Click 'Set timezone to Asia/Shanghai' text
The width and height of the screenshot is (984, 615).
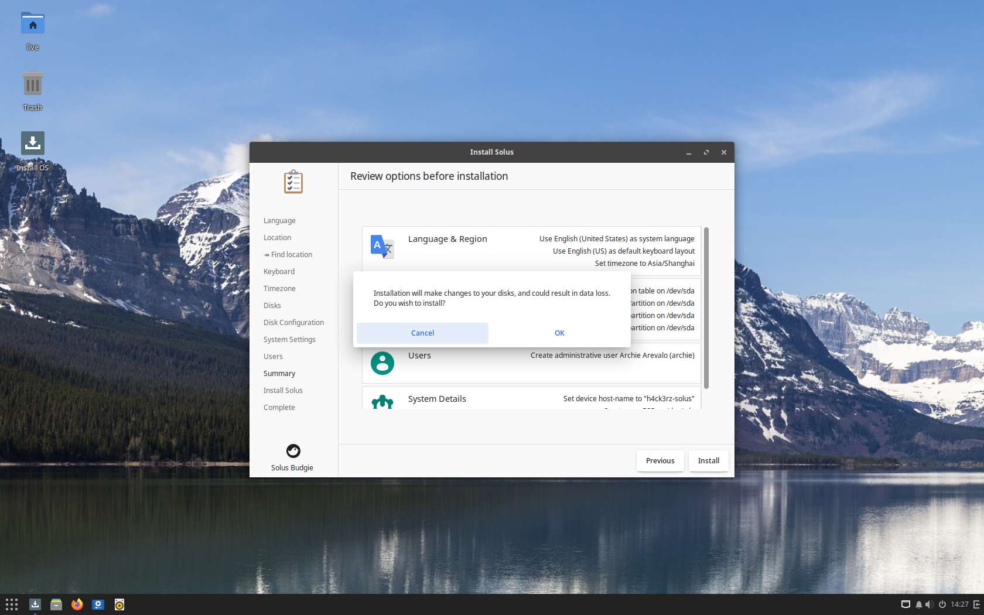[x=645, y=264]
